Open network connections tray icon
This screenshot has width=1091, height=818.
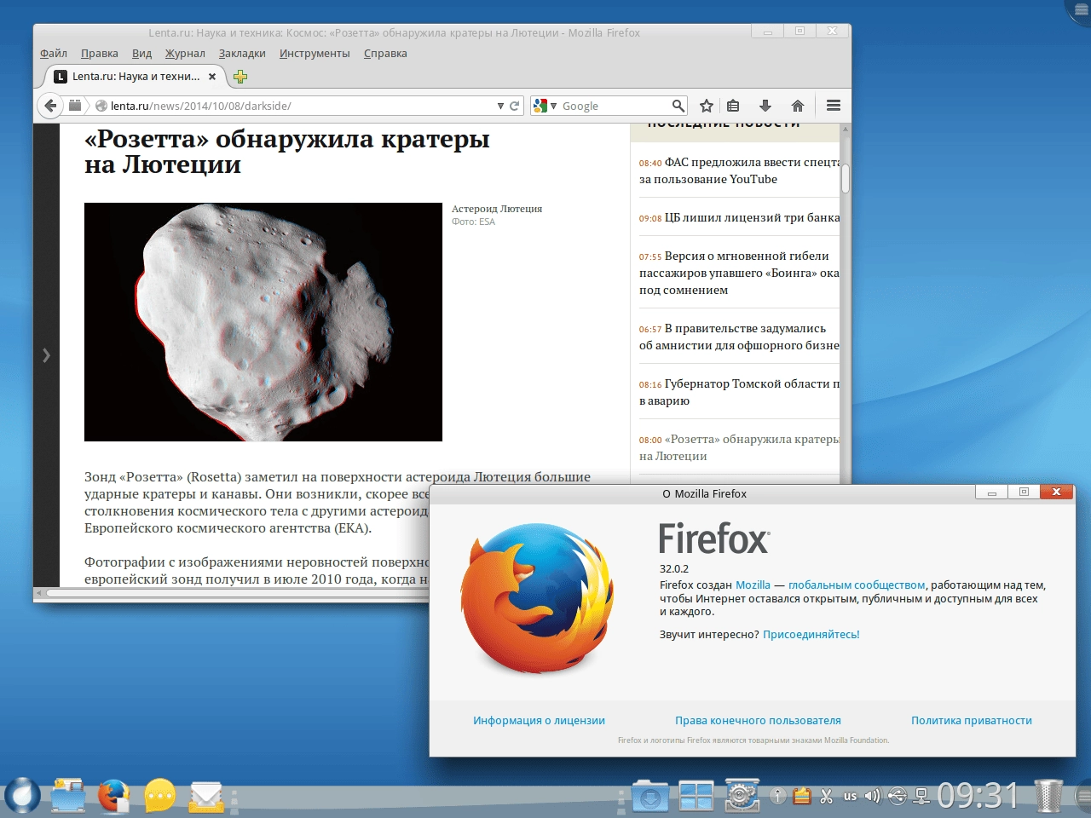click(x=921, y=796)
